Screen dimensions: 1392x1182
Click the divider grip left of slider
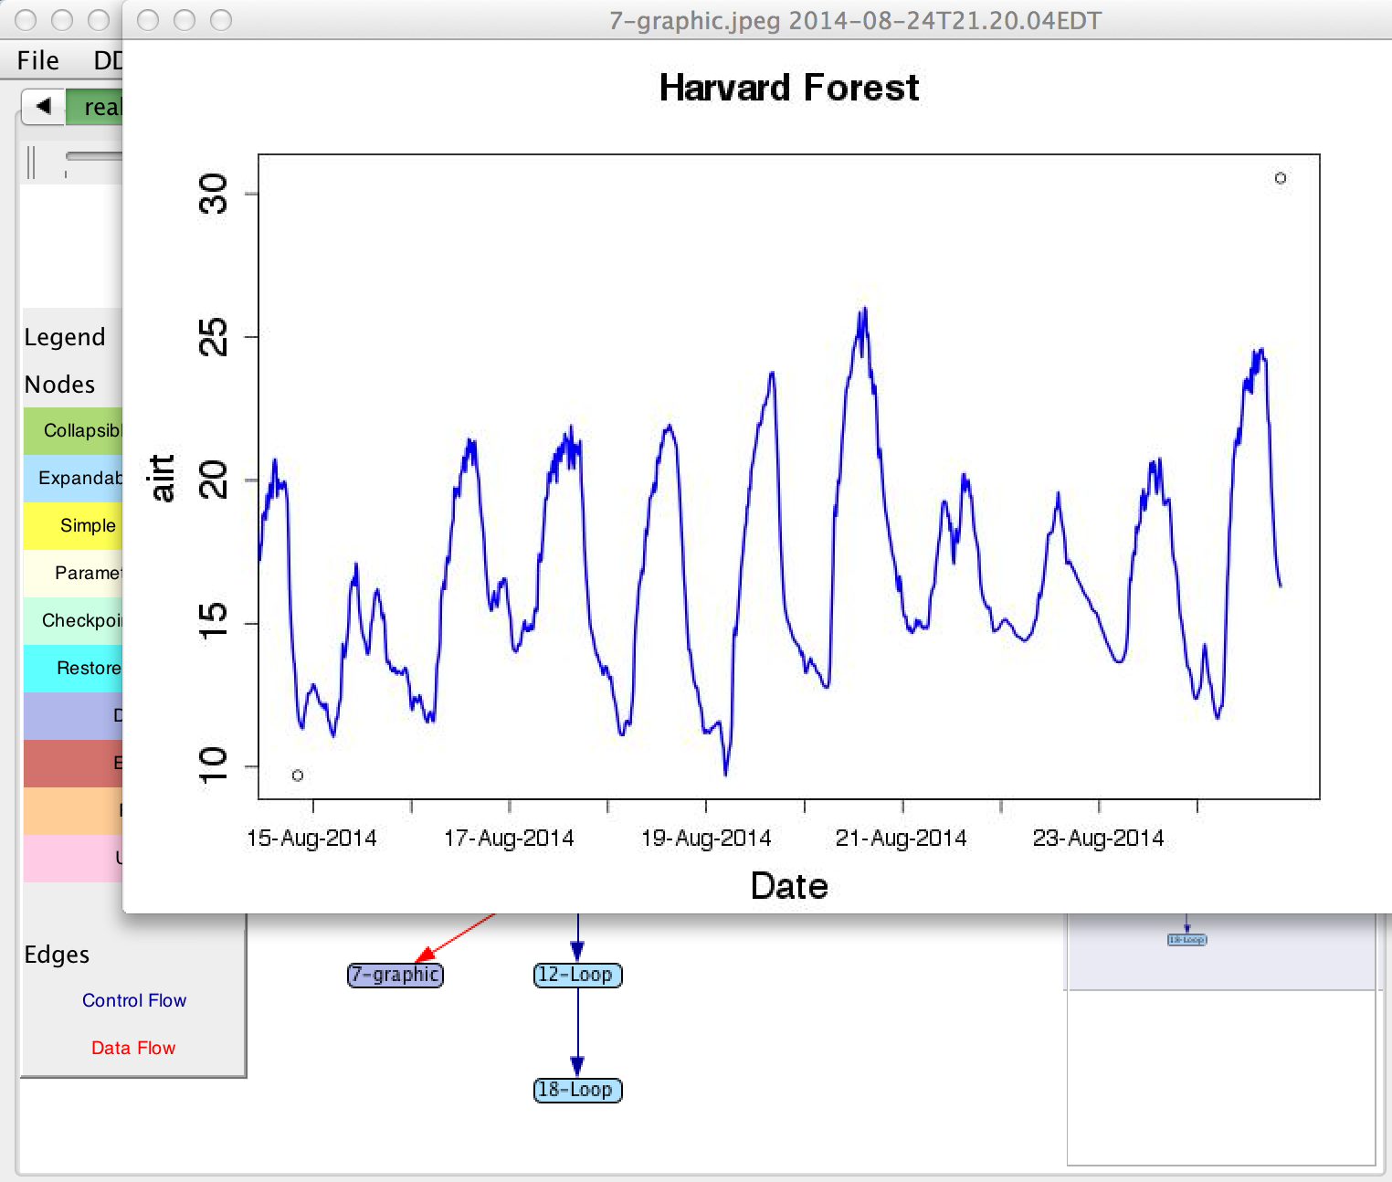click(x=31, y=162)
